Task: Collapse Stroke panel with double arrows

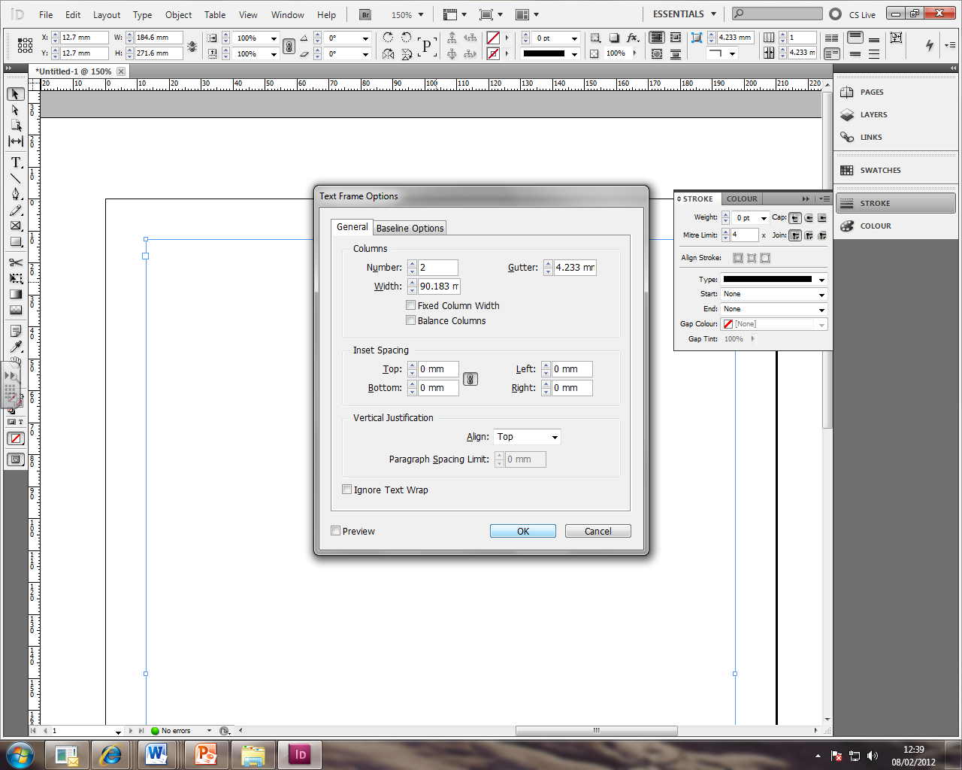Action: [806, 199]
